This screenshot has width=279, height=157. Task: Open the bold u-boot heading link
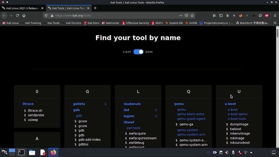[230, 104]
